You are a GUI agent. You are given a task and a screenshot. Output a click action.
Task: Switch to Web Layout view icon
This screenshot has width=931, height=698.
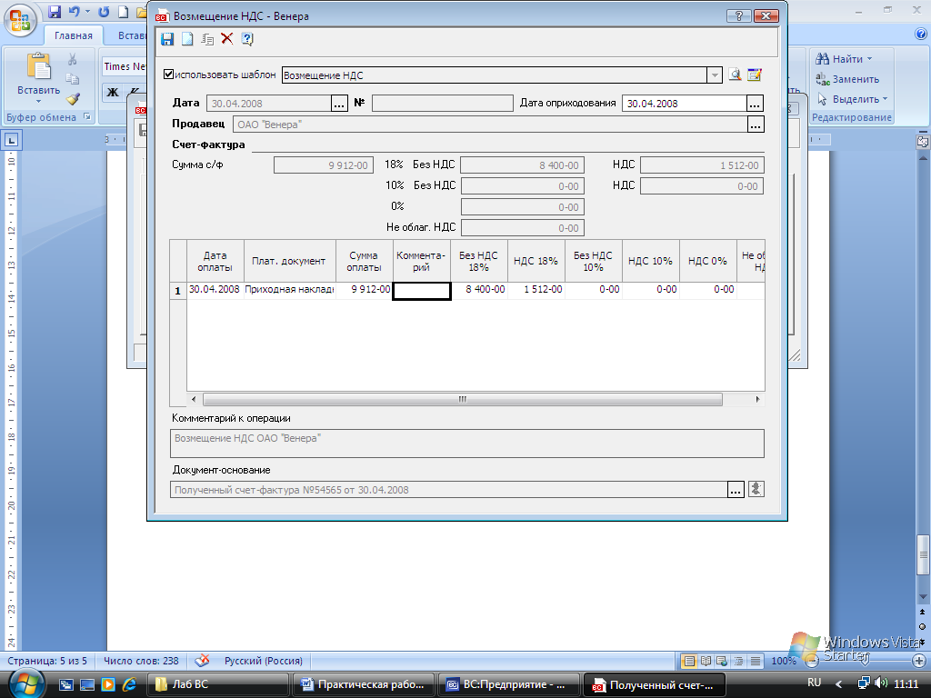pyautogui.click(x=722, y=661)
